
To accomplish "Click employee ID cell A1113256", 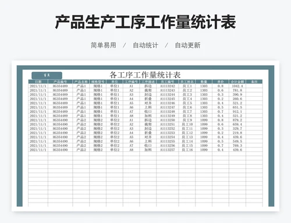I will tap(168, 146).
